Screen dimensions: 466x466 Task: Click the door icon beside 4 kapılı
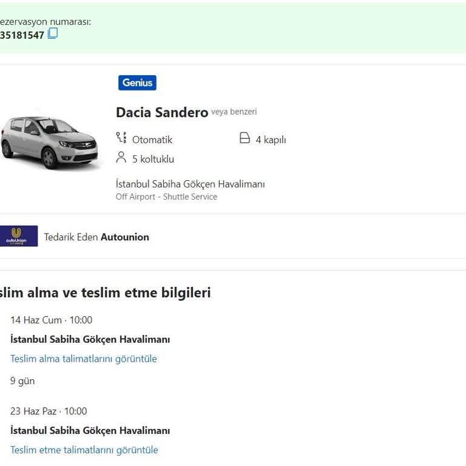coord(245,138)
